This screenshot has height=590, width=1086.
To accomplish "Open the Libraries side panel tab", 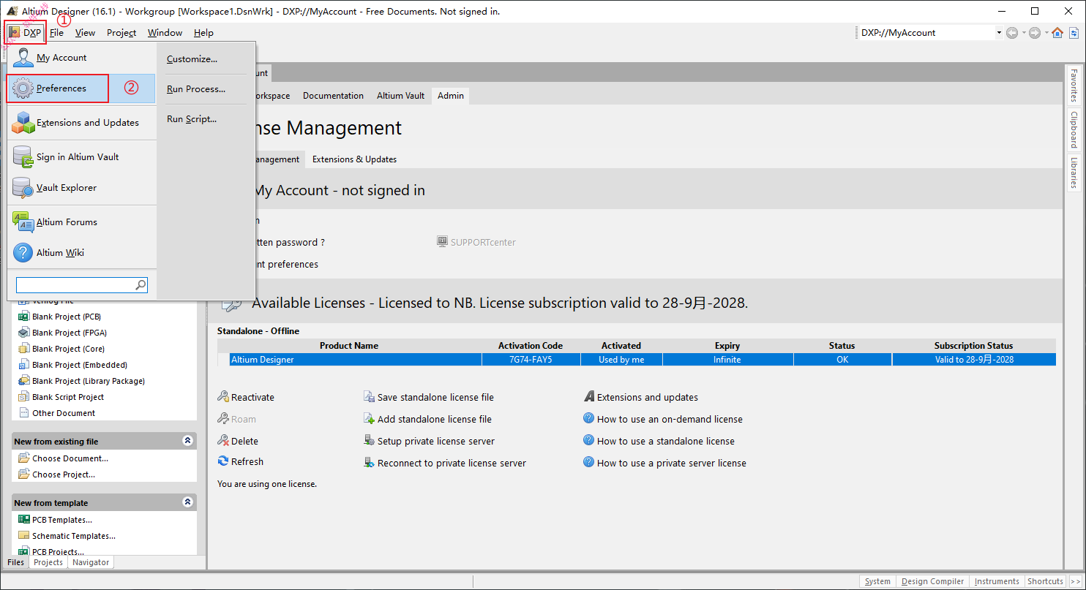I will pos(1074,172).
